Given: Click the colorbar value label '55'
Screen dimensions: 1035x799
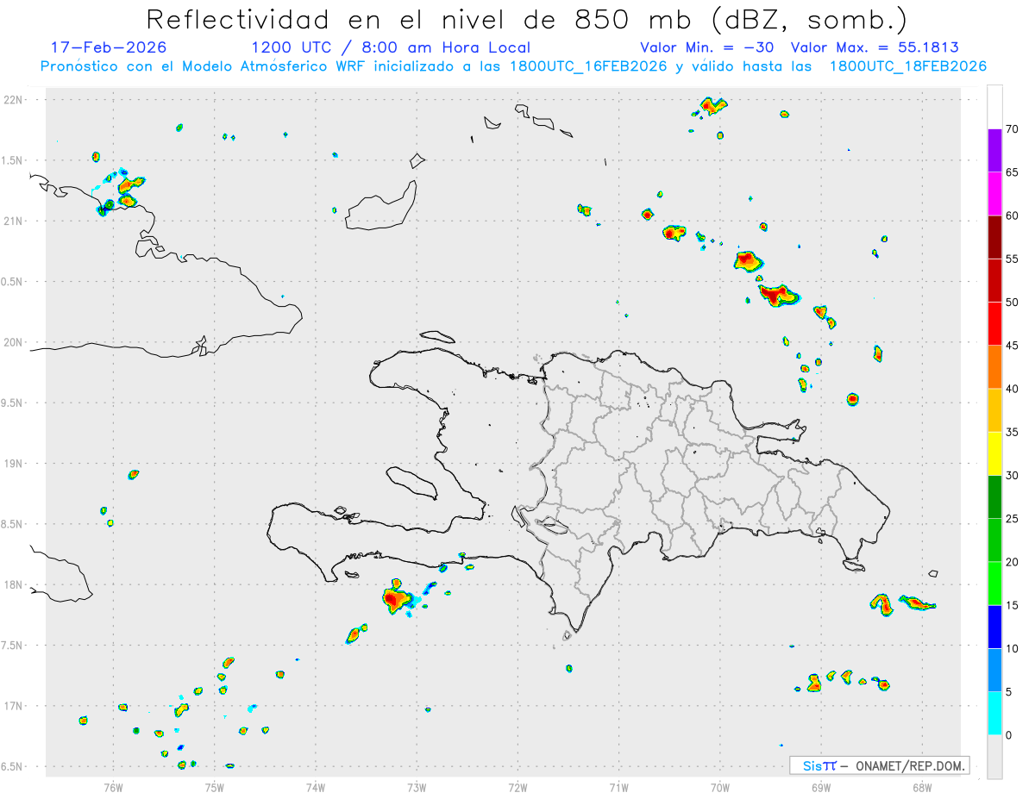Looking at the screenshot, I should [1013, 259].
